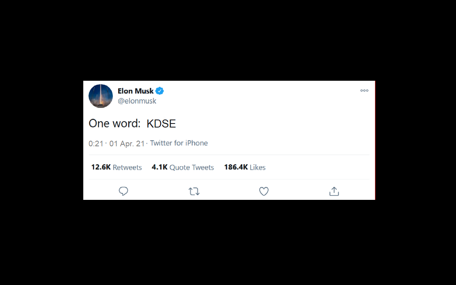Click the Elon Musk display name
Screen dimensions: 456x285
pyautogui.click(x=135, y=91)
